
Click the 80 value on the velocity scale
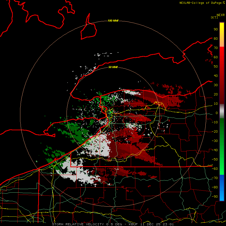click(216, 38)
